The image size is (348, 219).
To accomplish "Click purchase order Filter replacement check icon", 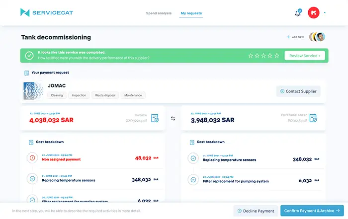I will pyautogui.click(x=193, y=180).
